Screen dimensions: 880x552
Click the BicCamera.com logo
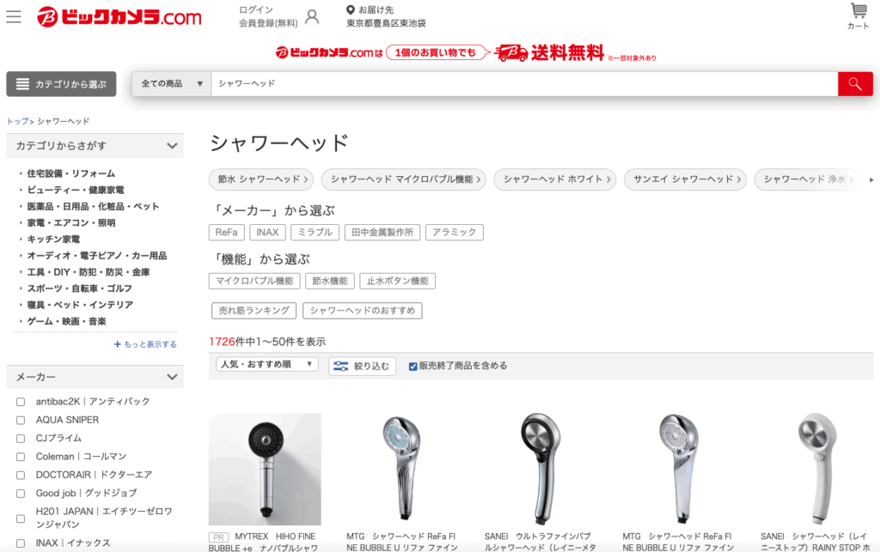119,17
